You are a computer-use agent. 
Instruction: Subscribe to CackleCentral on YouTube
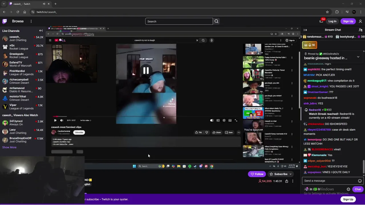click(x=79, y=132)
